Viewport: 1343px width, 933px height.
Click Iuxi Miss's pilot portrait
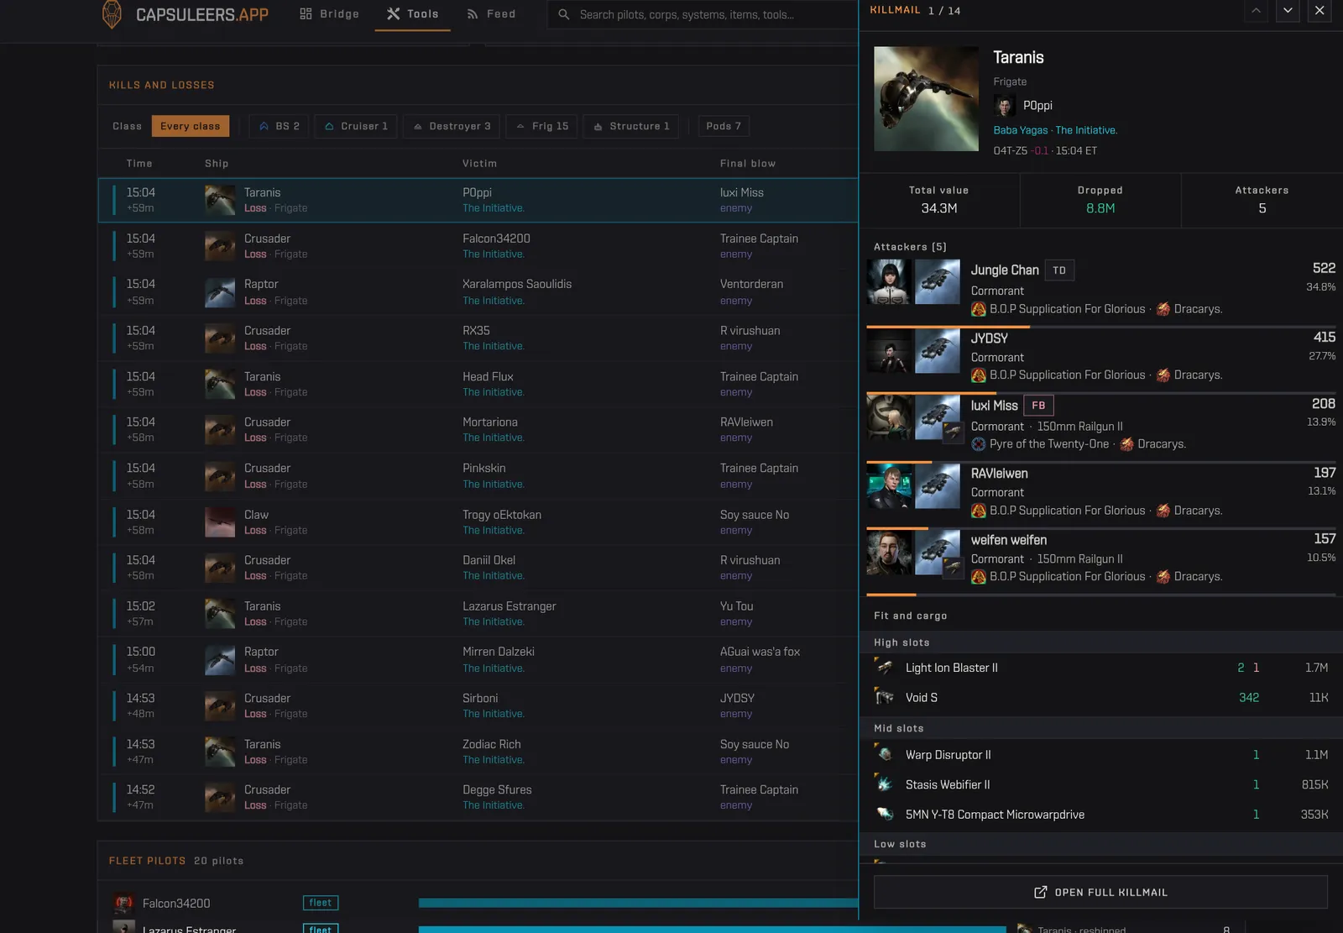coord(889,417)
